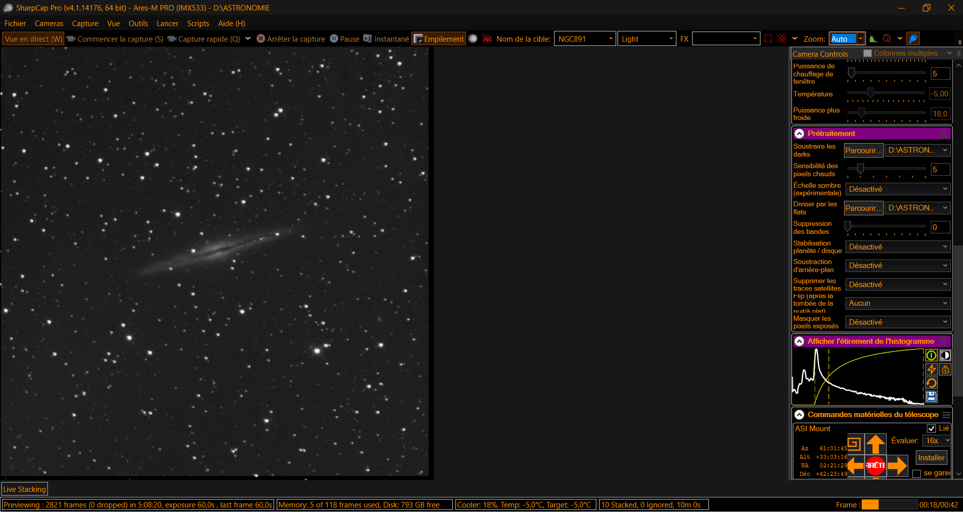Stop the mount with the red ARRÊTE button
This screenshot has width=963, height=512.
click(876, 466)
